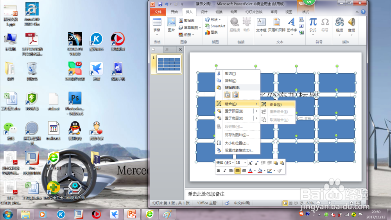This screenshot has width=391, height=220.
Task: Switch to outline tab in slide pane
Action: [167, 49]
